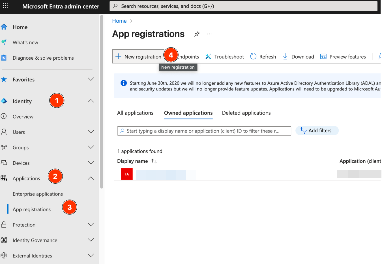Viewport: 382px width, 264px height.
Task: Select App registrations in sidebar
Action: (x=32, y=209)
